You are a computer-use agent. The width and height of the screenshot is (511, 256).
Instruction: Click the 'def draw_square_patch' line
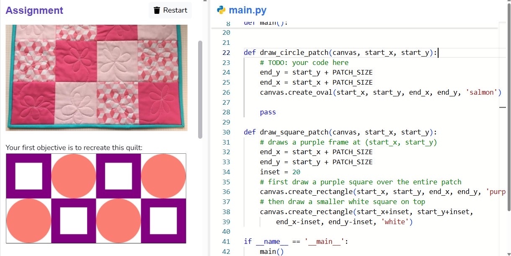pyautogui.click(x=341, y=132)
